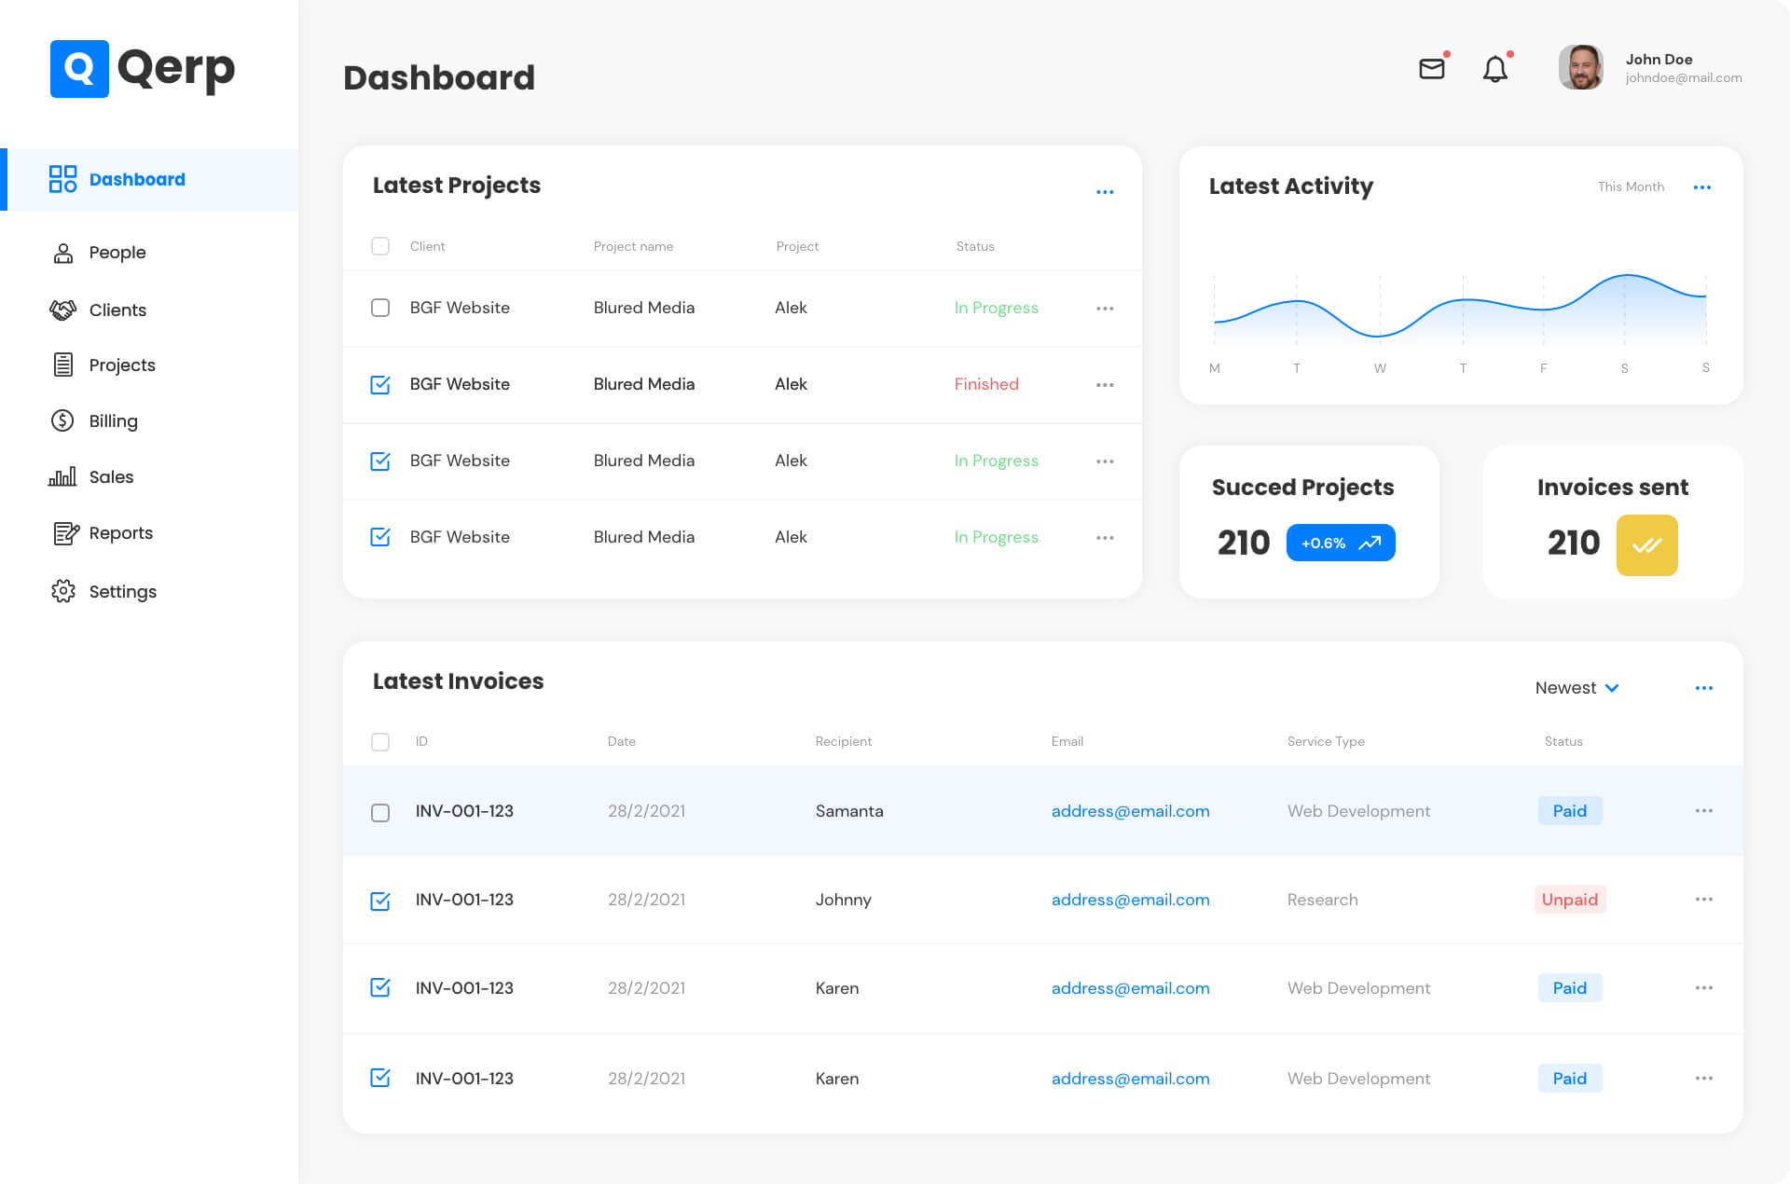Click the yellow double-check Invoices sent icon
This screenshot has width=1790, height=1184.
coord(1645,545)
